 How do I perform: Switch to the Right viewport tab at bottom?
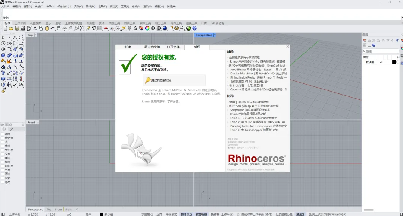coord(69,210)
